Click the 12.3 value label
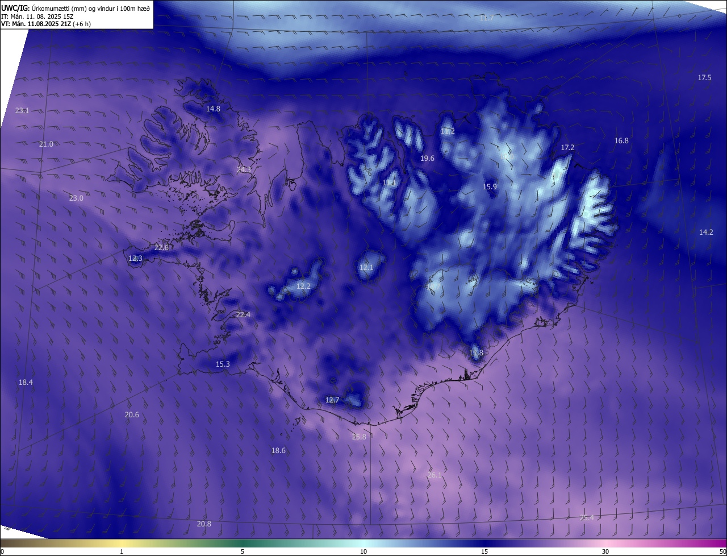The image size is (727, 556). [135, 258]
